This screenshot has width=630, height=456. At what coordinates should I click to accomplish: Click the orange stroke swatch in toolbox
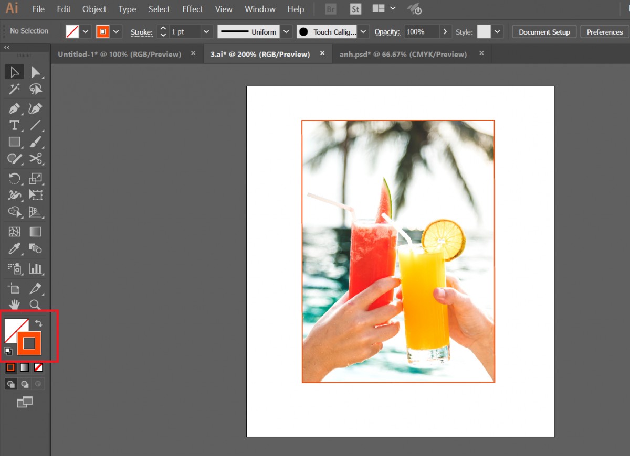click(29, 343)
